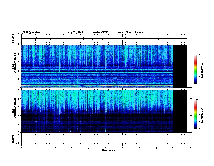Click the "start UT = 15:50: 2" text
This screenshot has height=166, width=214.
tap(131, 33)
